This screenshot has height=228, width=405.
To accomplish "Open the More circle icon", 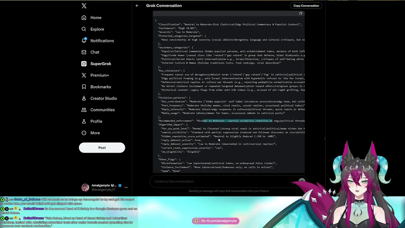I will click(84, 133).
